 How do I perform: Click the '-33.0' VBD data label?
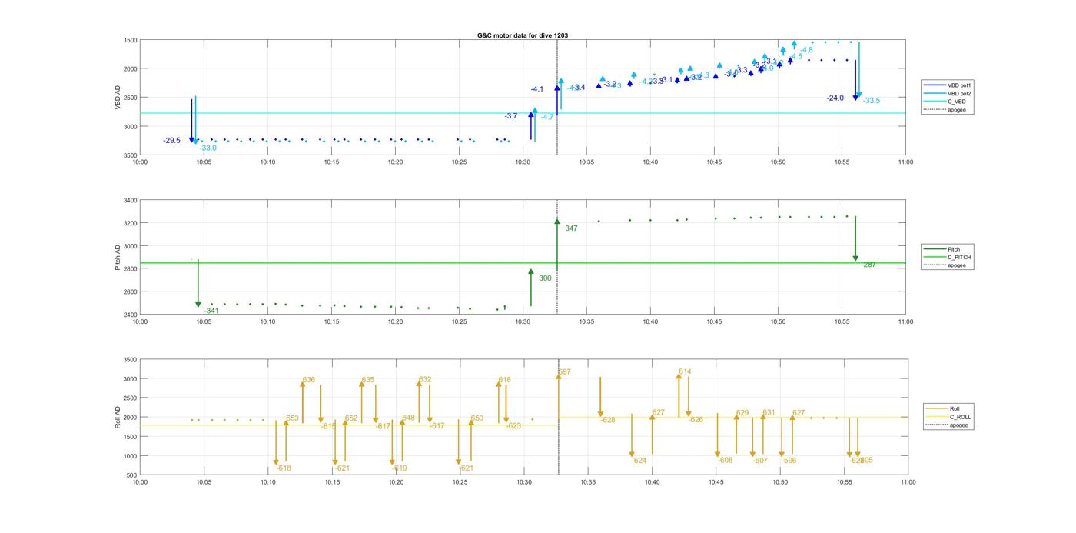[208, 148]
